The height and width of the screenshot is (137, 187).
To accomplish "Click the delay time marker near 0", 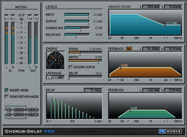I will pos(51,121).
